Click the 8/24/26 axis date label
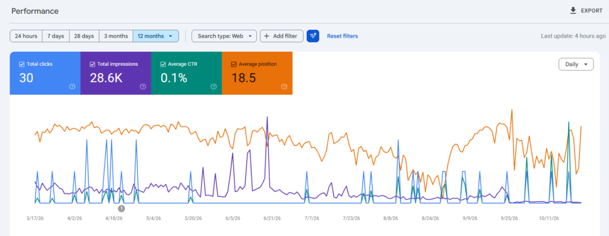This screenshot has width=609, height=236. [430, 219]
